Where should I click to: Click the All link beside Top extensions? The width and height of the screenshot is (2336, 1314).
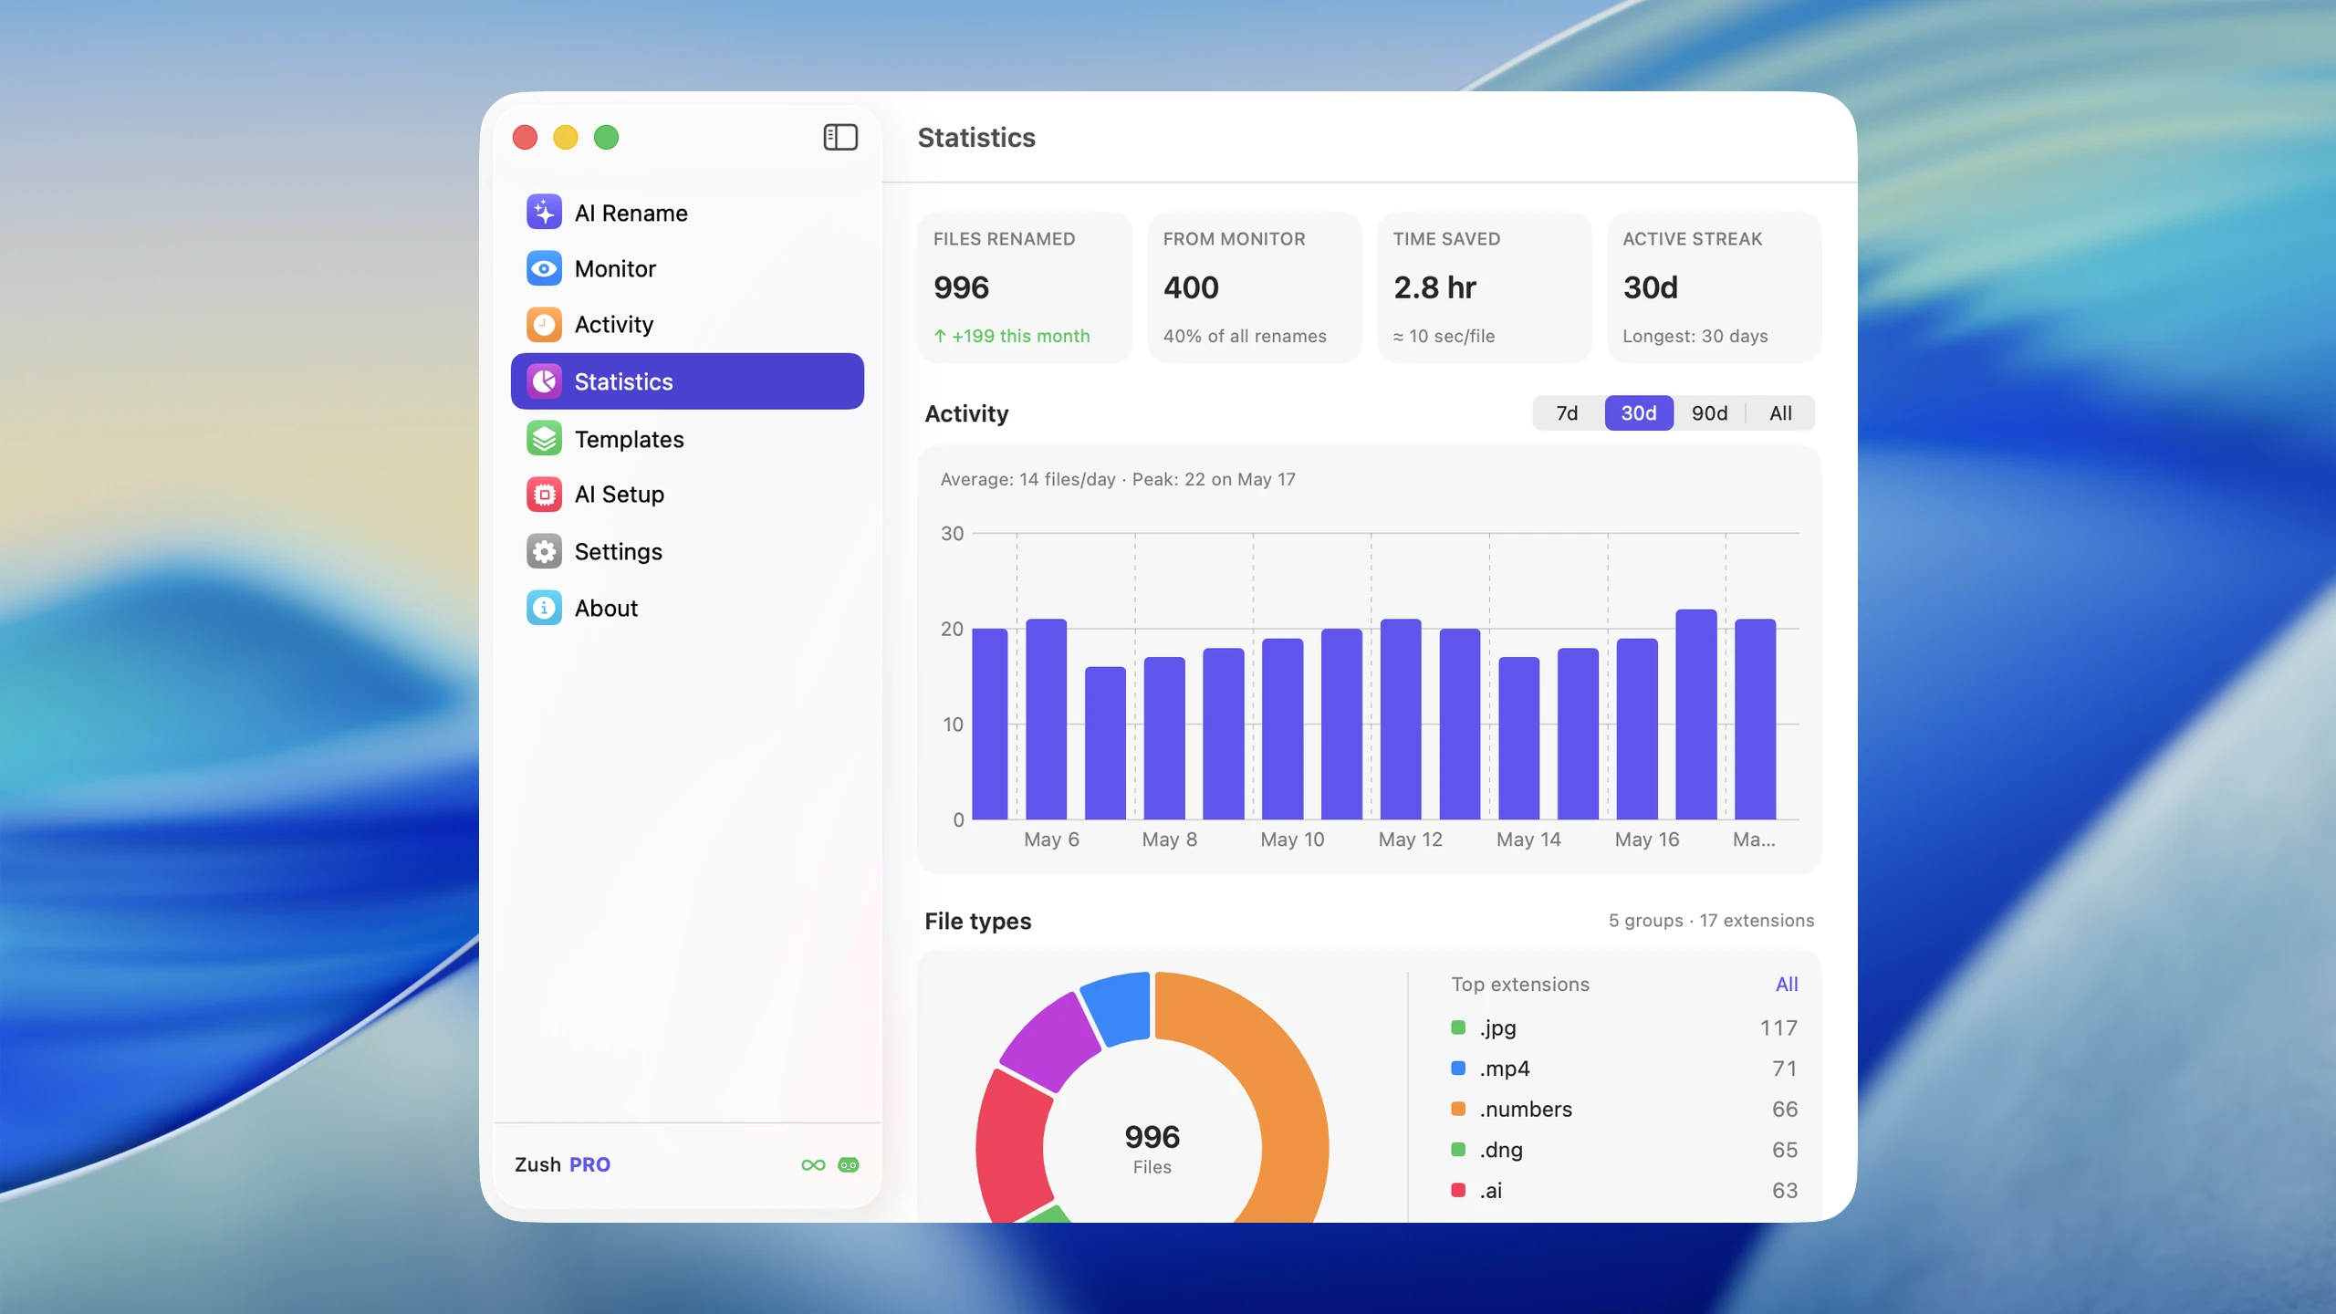click(1787, 985)
